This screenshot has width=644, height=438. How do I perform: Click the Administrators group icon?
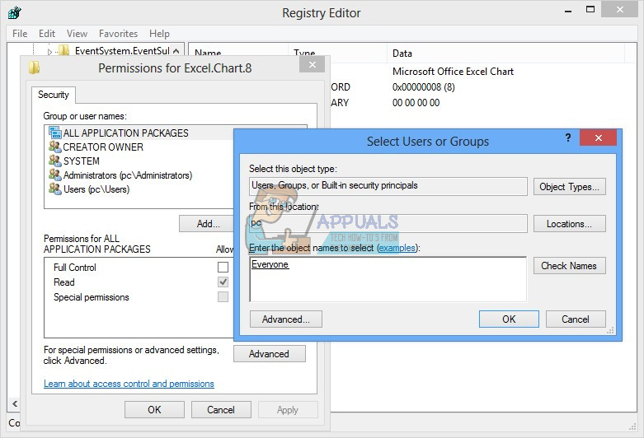point(55,175)
